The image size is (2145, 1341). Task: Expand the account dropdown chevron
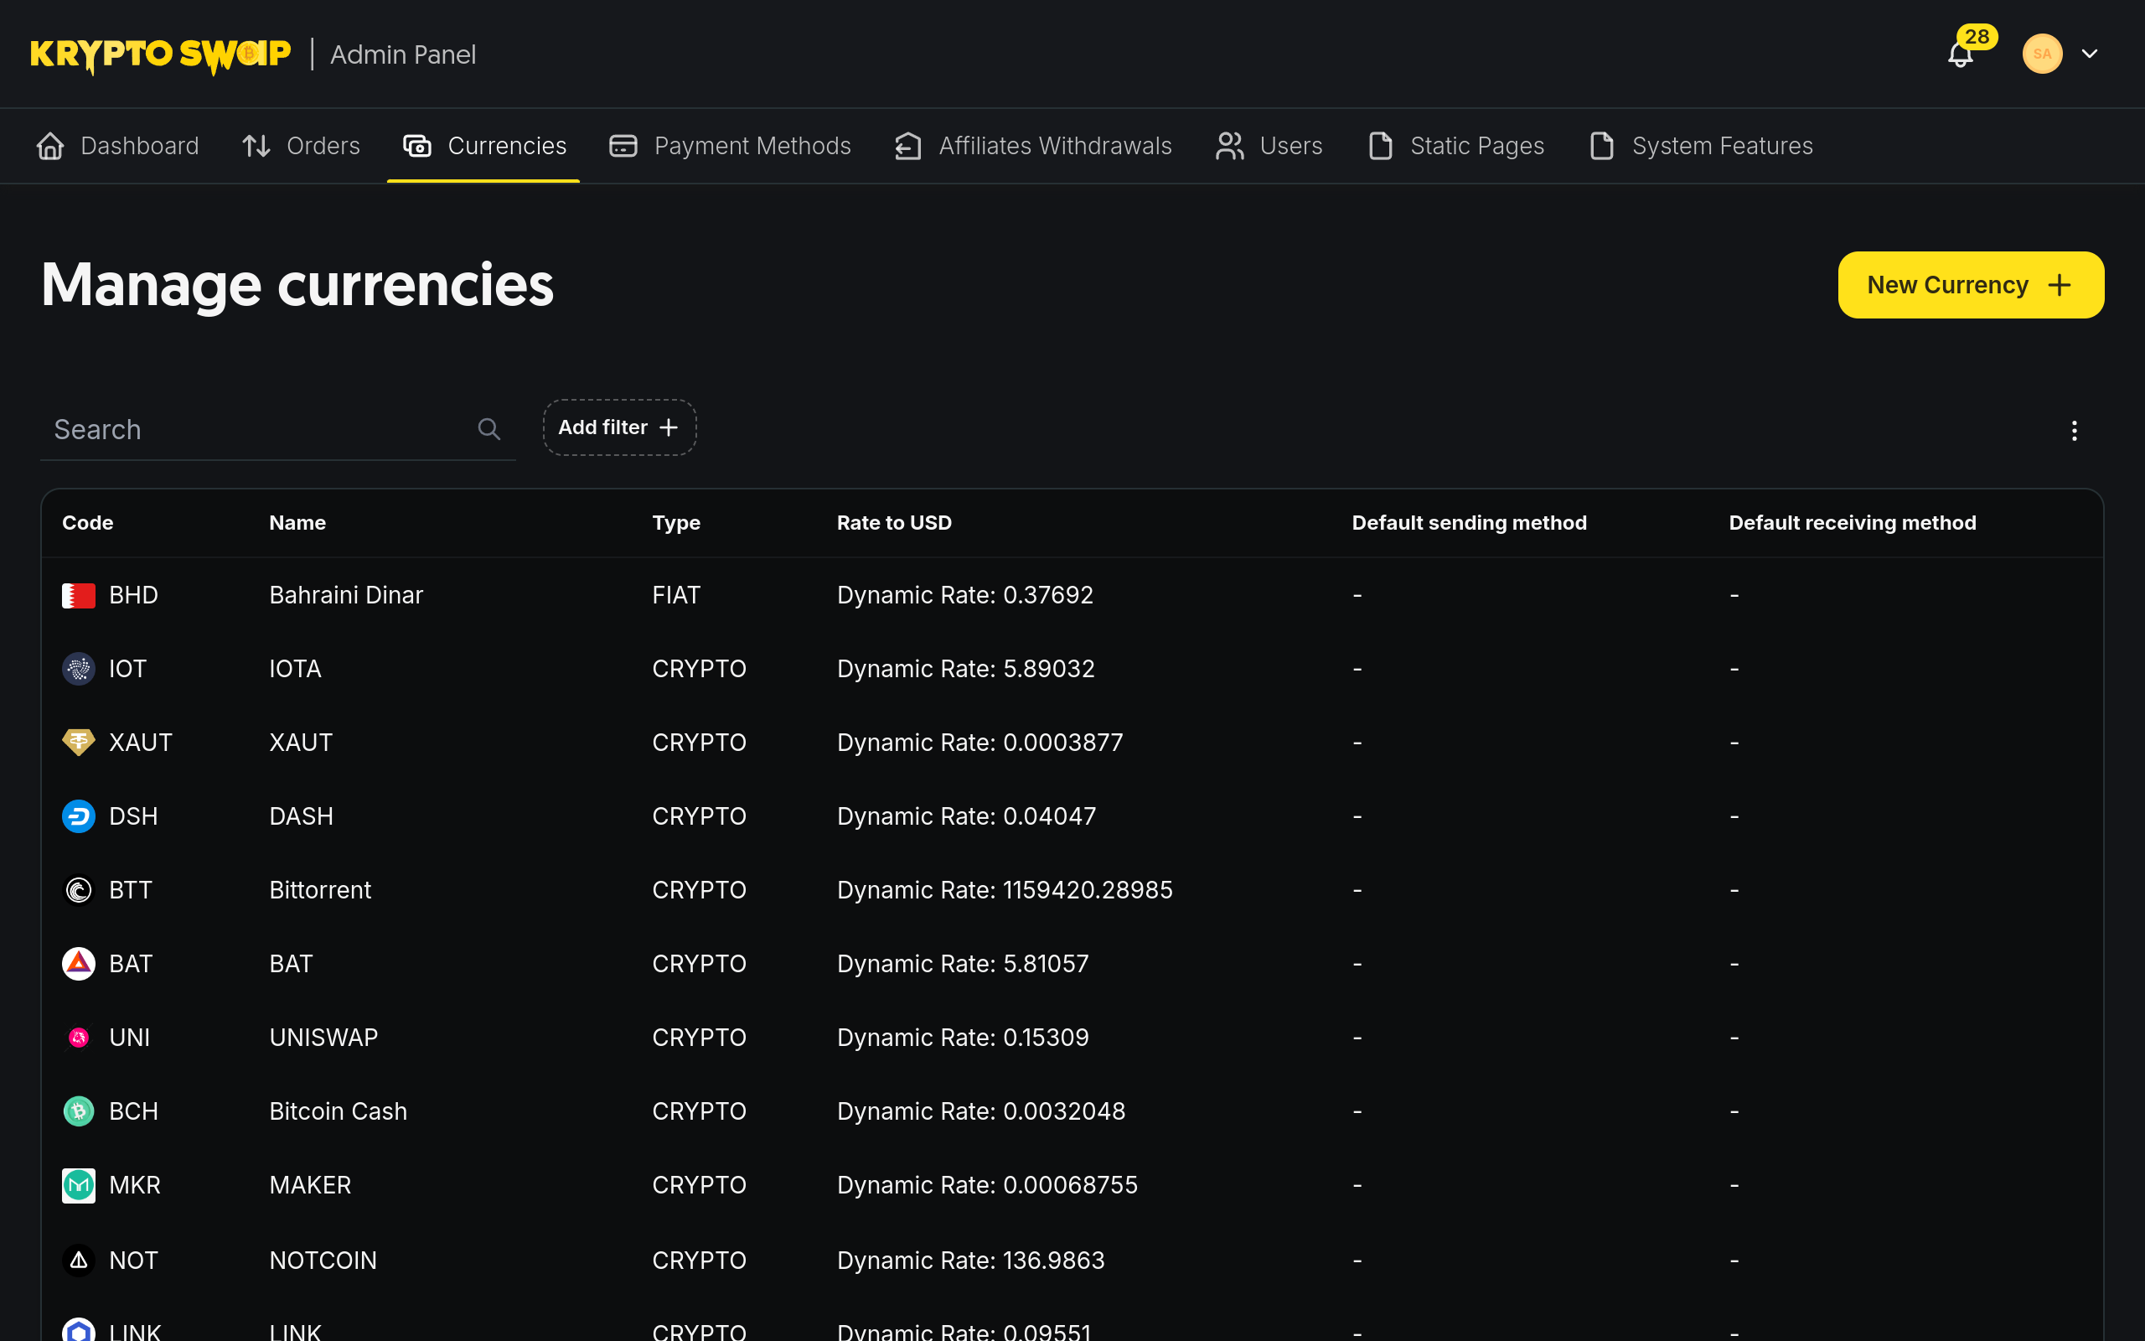pos(2089,54)
